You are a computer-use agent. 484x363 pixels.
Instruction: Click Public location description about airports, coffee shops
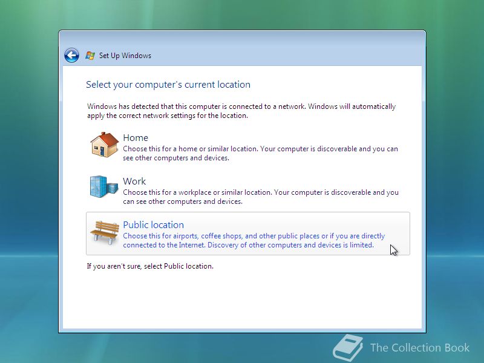pos(253,240)
